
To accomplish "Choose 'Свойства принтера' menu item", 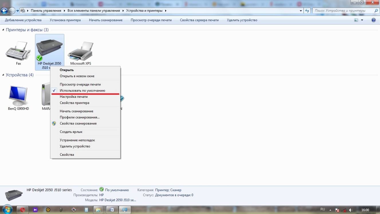I will pyautogui.click(x=85, y=103).
